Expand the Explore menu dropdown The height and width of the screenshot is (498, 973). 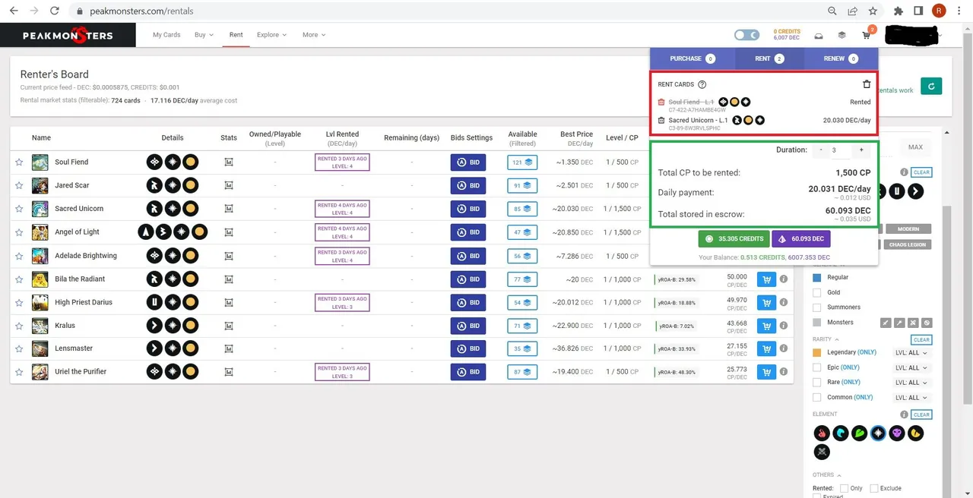[271, 35]
